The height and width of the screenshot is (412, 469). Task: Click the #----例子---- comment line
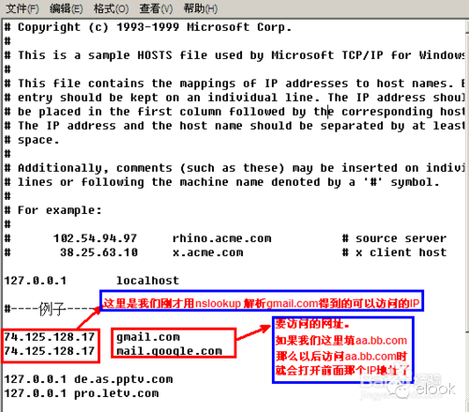pyautogui.click(x=52, y=309)
